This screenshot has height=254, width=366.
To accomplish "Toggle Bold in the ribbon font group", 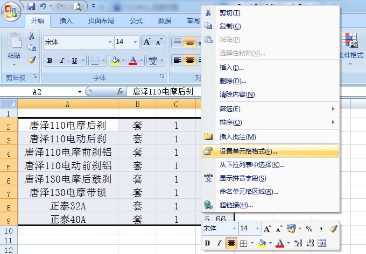I will pos(50,61).
